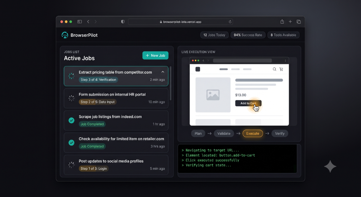
Task: Click the BrowserPilot brand name
Action: pyautogui.click(x=84, y=35)
